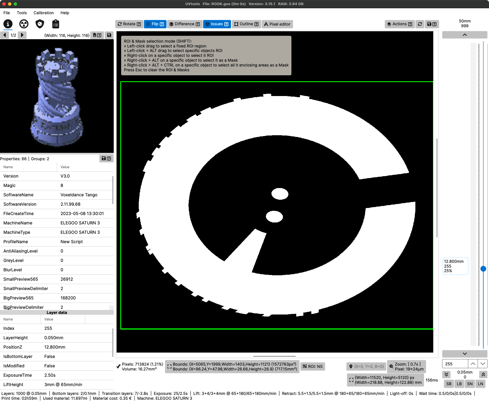489x402 pixels.
Task: Save the thumbnail preview image
Action: pos(109,35)
